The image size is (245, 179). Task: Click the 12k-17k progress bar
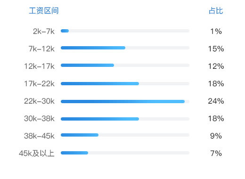[125, 65]
